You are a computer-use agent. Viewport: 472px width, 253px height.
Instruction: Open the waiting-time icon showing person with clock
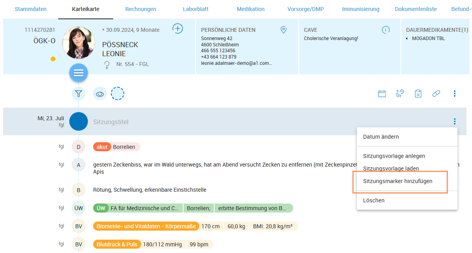(x=400, y=93)
